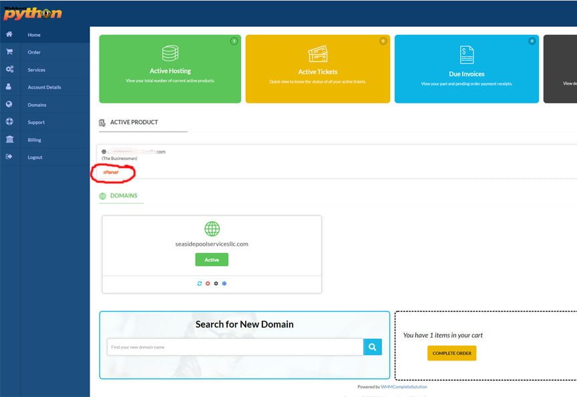Screen dimensions: 577x397
Task: Click the blue refresh arrows icon in domain card
Action: coord(200,284)
